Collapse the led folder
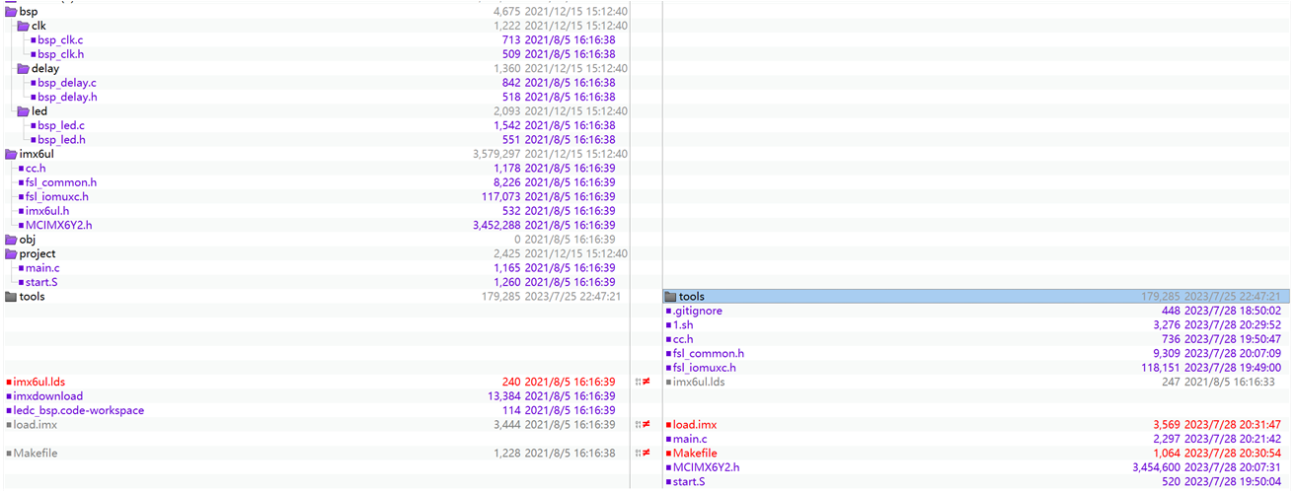This screenshot has width=1295, height=492. tap(23, 111)
